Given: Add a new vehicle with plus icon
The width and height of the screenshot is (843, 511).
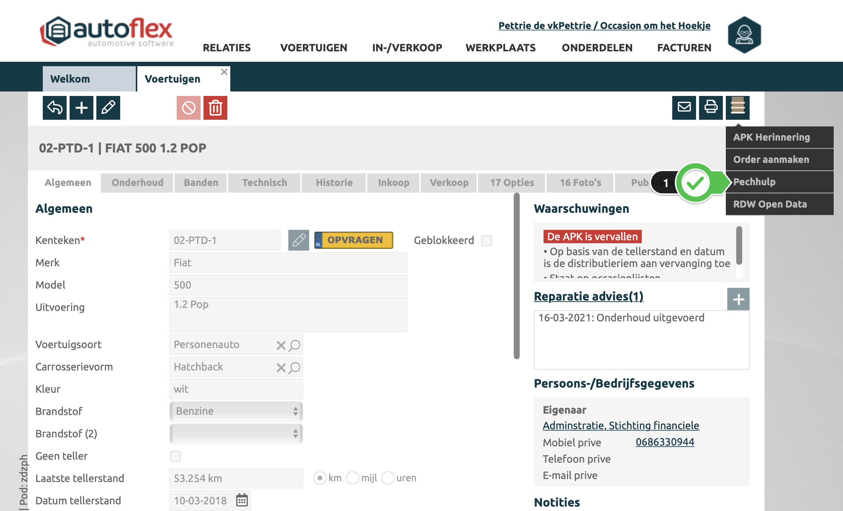Looking at the screenshot, I should (81, 108).
